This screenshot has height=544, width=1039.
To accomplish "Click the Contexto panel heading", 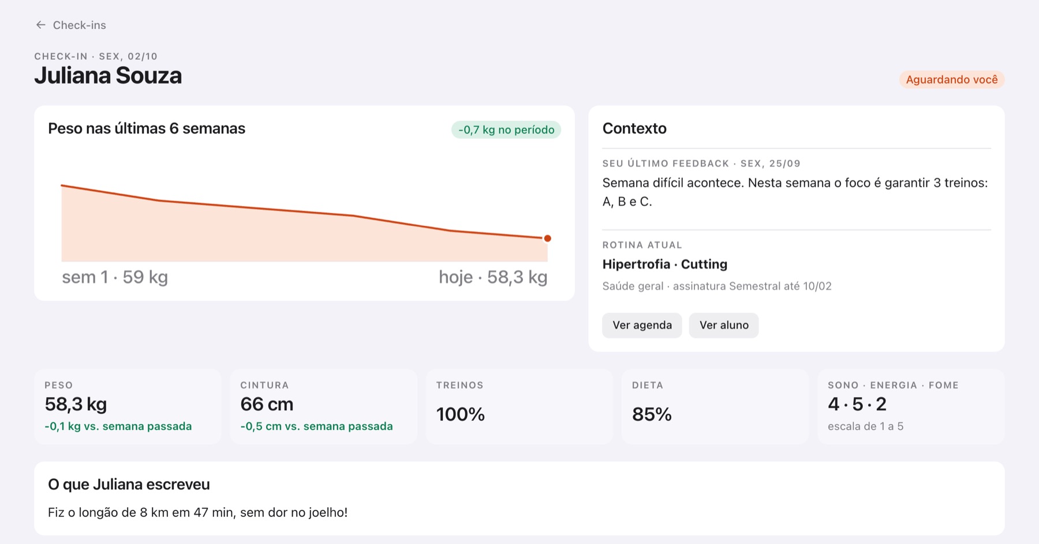I will pyautogui.click(x=634, y=129).
